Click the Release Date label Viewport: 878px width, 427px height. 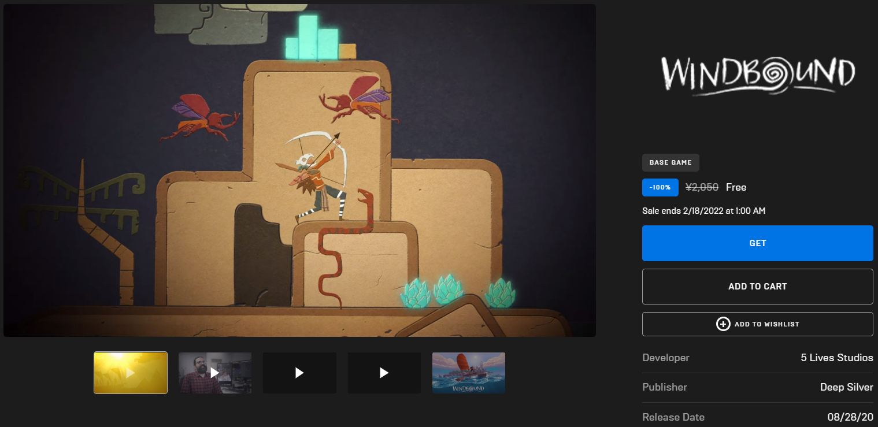tap(673, 417)
